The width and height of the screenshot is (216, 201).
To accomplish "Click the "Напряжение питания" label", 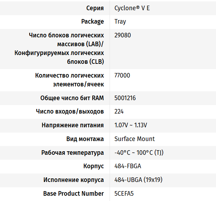I will tap(73, 125).
